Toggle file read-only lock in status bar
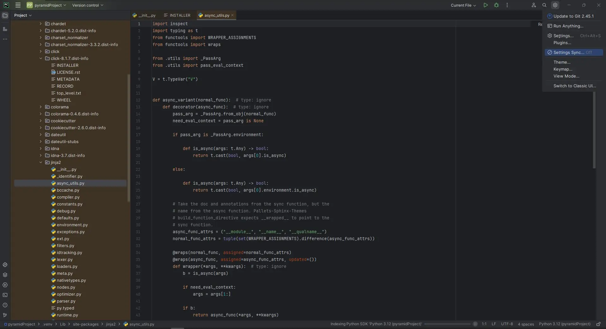This screenshot has width=606, height=329. pyautogui.click(x=598, y=324)
